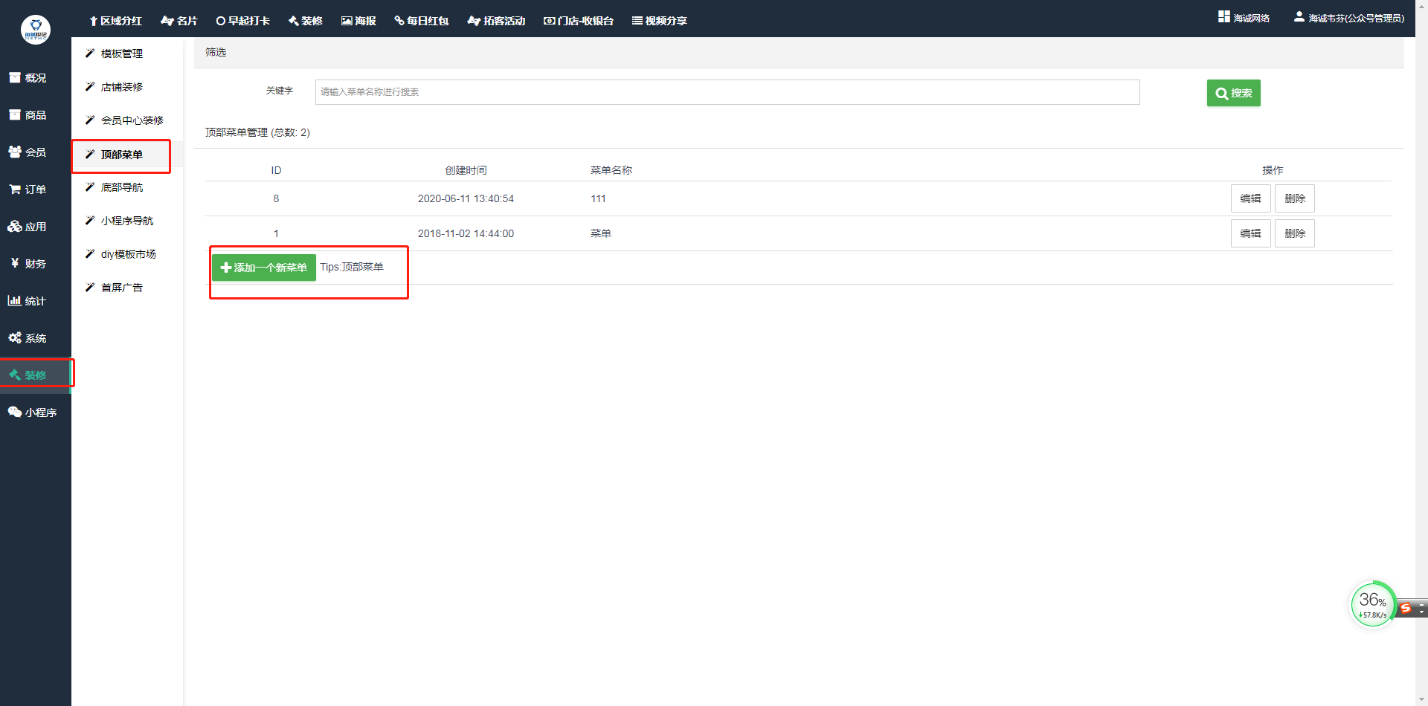This screenshot has width=1428, height=706.
Task: Select the creation time 2018-11-02 14:44:00
Action: point(466,233)
